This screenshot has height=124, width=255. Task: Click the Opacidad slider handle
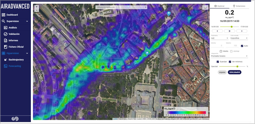point(237,66)
